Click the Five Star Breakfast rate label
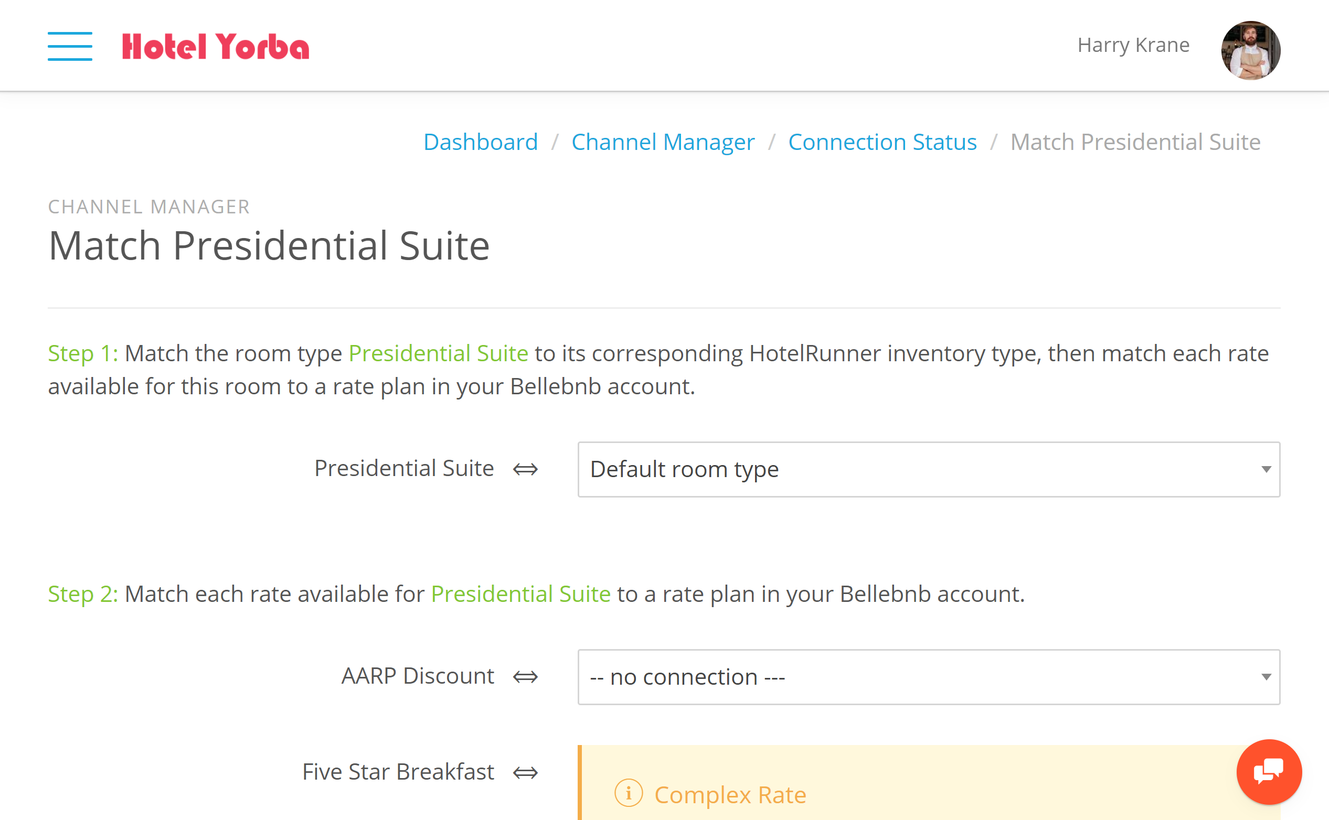Viewport: 1329px width, 820px height. [x=398, y=772]
